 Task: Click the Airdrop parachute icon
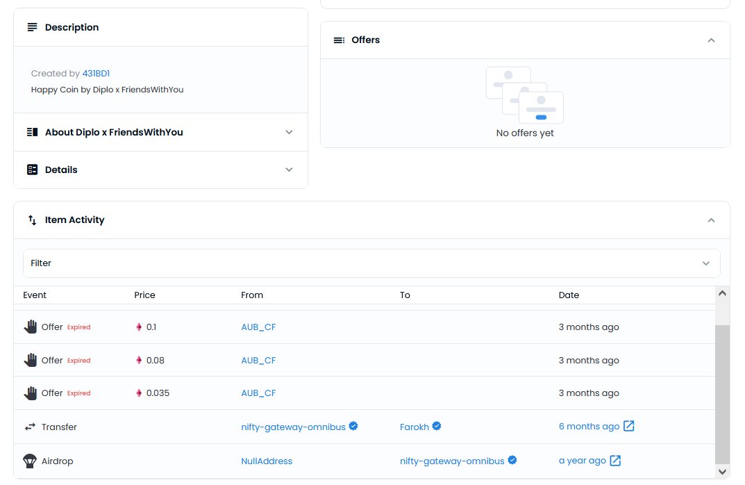click(x=30, y=461)
